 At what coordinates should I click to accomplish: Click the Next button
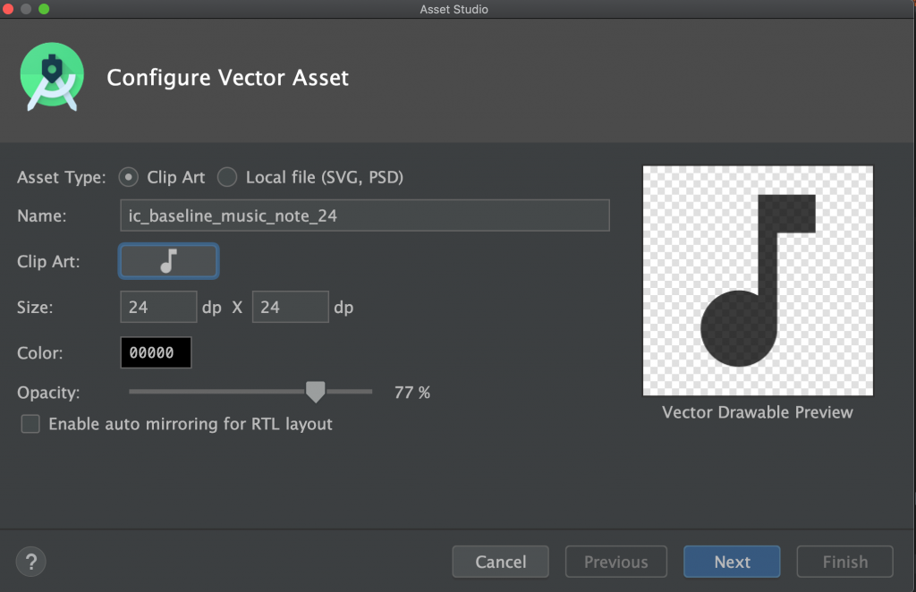point(732,562)
